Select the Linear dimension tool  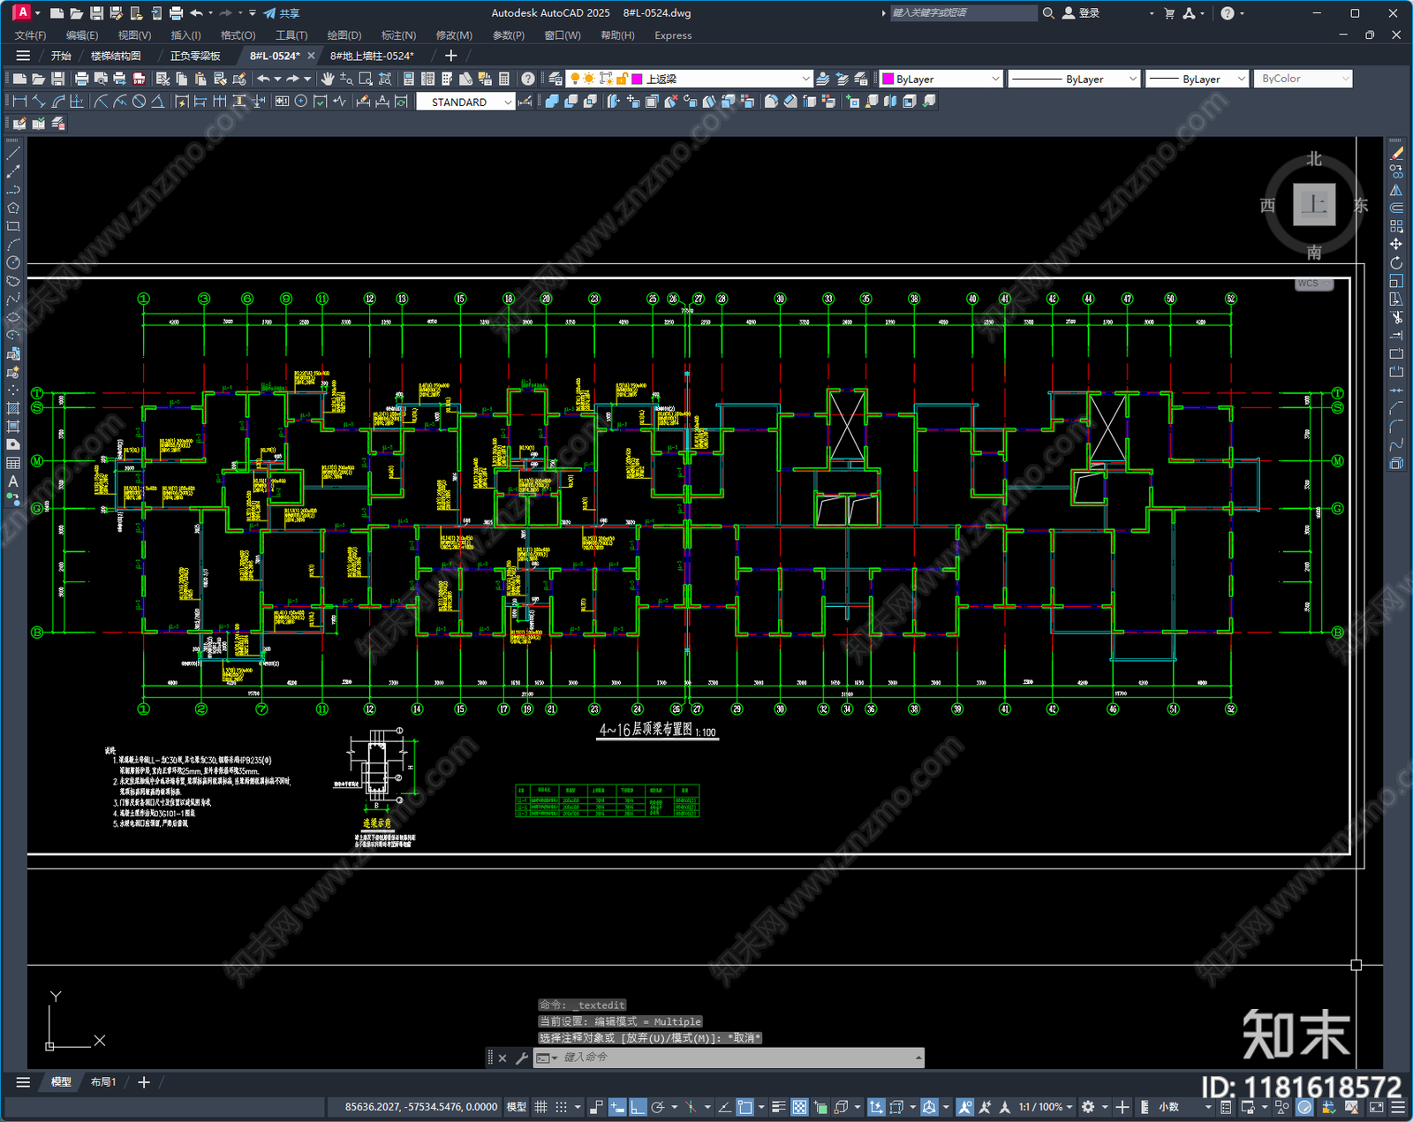pos(19,102)
